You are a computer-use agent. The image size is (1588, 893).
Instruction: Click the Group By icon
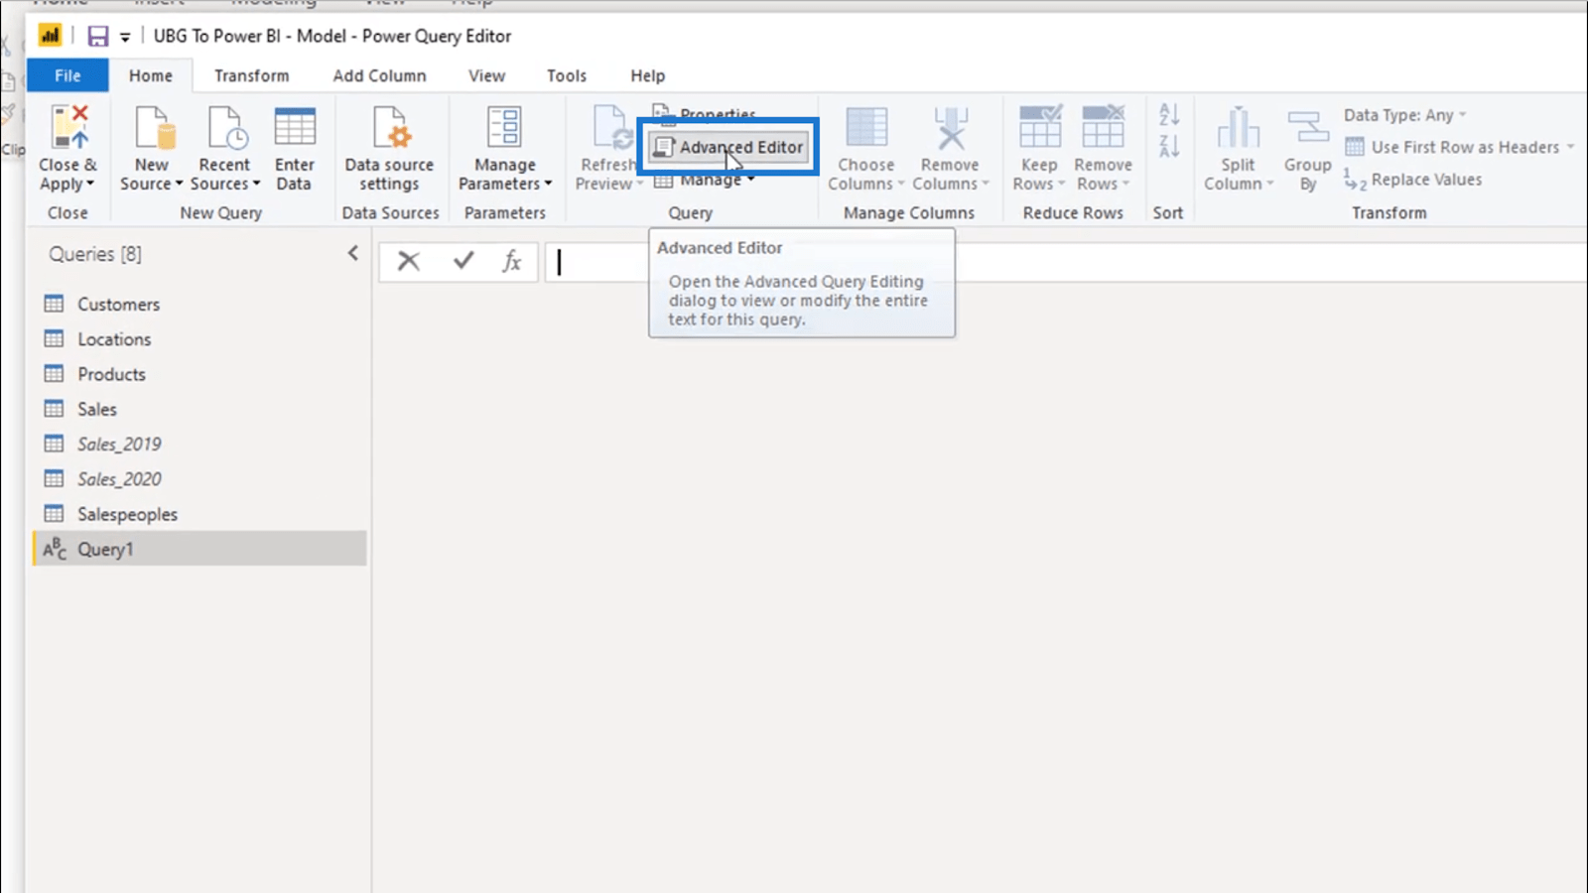(1307, 128)
